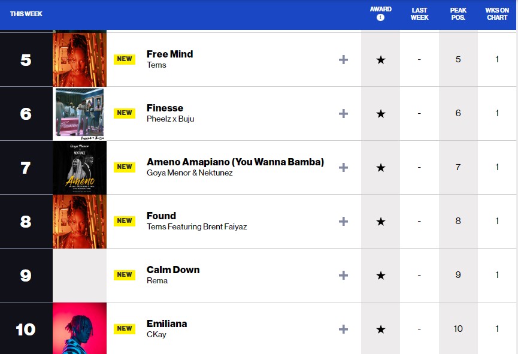Open the Pheelz x Buju artist link
Viewport: 518px width, 354px height.
[170, 119]
